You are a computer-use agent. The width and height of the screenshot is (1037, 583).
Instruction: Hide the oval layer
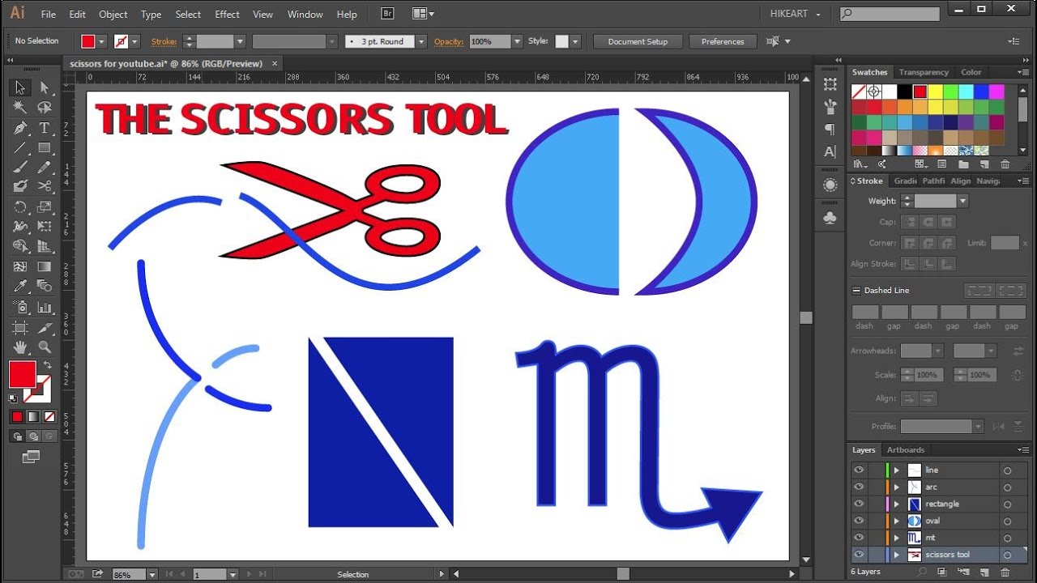859,521
